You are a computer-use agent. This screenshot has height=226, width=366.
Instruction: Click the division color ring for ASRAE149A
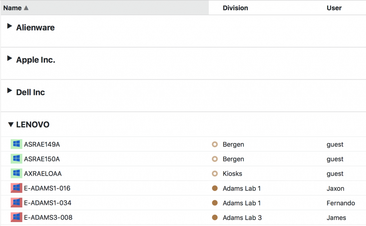[x=215, y=144]
